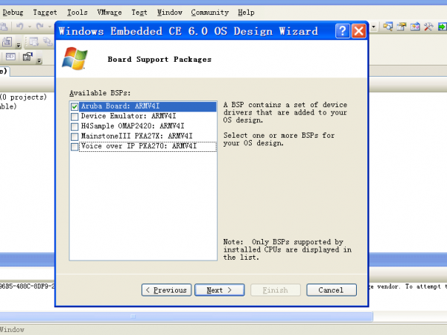Click the wizard's question mark help icon
447x335 pixels.
(342, 31)
